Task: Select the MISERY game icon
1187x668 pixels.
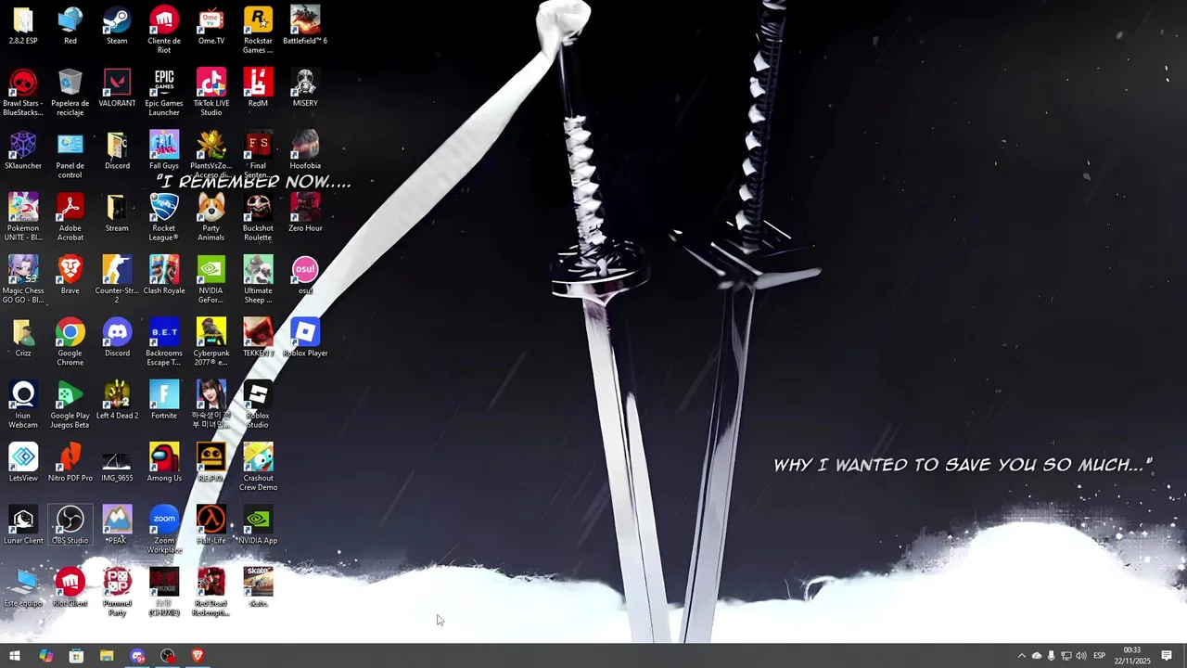Action: coord(305,88)
